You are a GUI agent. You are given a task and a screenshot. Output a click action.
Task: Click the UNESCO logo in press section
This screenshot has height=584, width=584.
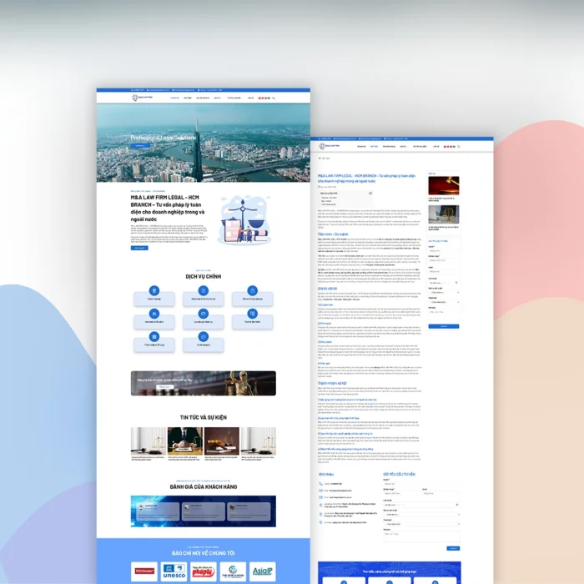174,571
